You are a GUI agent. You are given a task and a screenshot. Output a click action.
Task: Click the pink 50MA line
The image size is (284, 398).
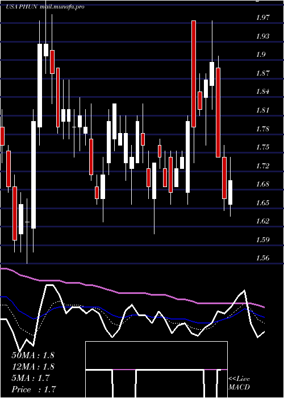tap(132, 293)
